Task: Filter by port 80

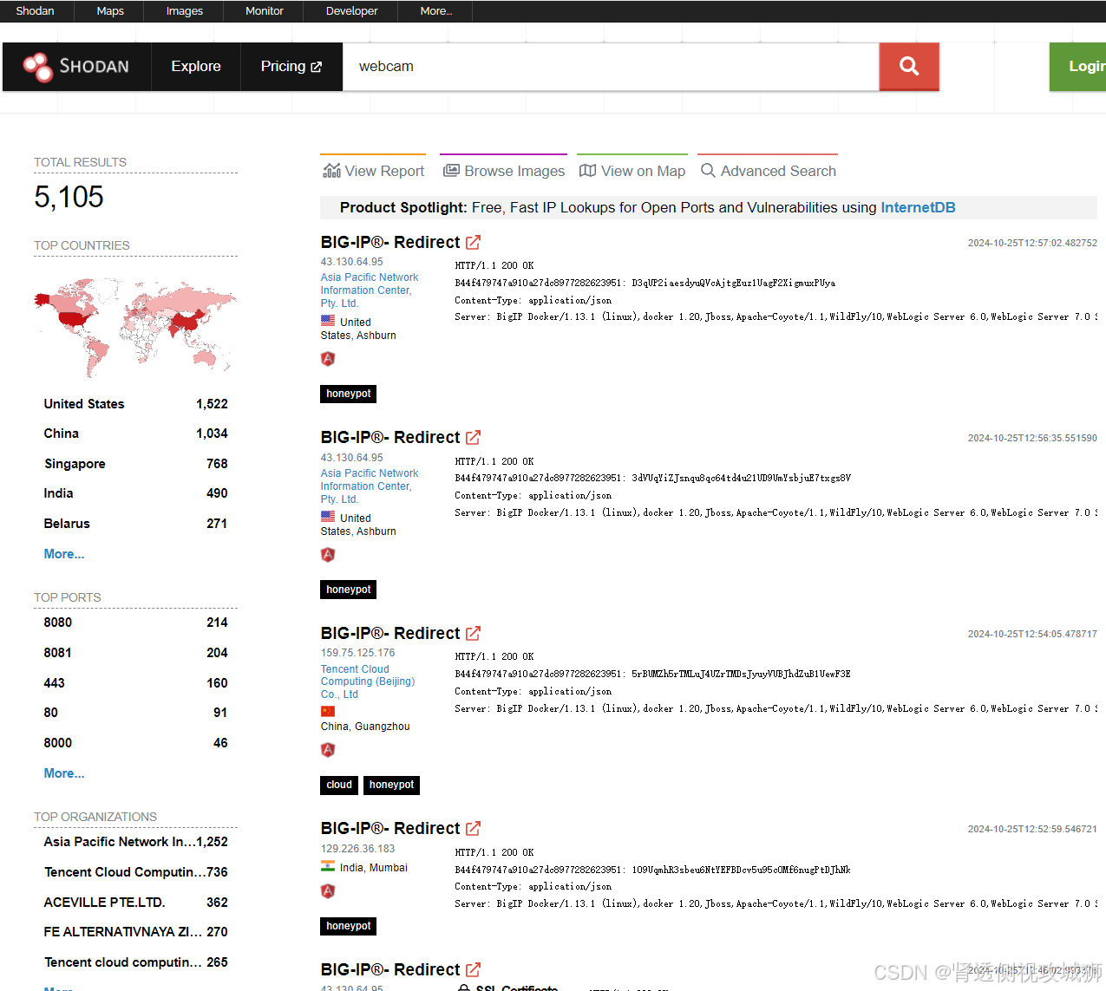Action: pyautogui.click(x=135, y=713)
